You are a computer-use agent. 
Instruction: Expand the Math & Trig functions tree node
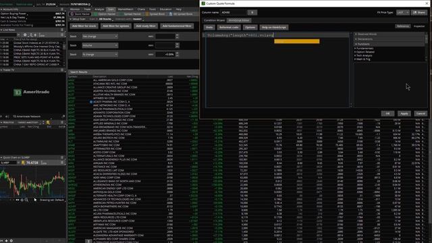[355, 59]
